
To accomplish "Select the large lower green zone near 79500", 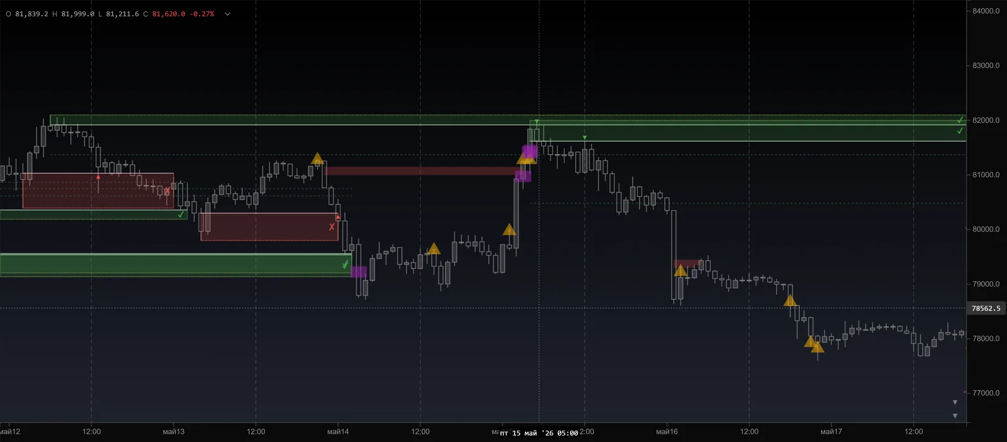I will pyautogui.click(x=176, y=265).
